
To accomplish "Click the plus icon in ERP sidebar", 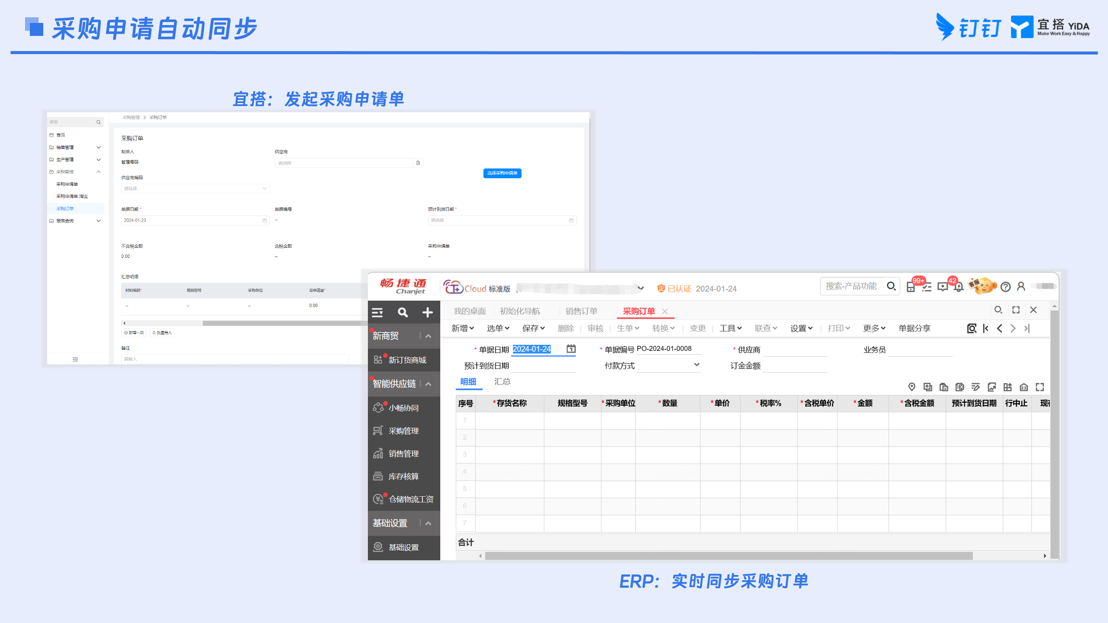I will click(x=428, y=312).
